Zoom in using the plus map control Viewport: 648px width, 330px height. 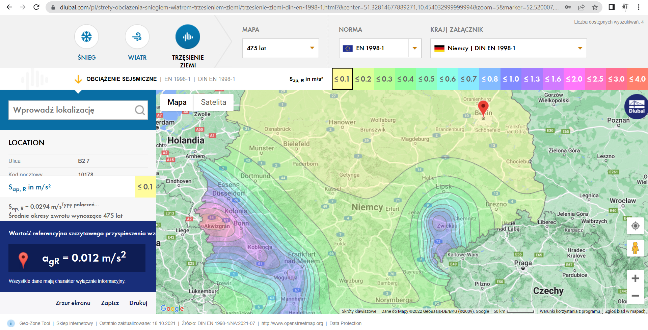click(636, 278)
